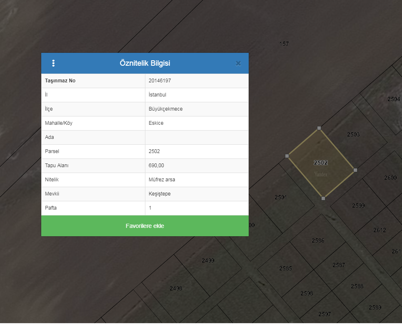Select parcel 2586 on the map
This screenshot has height=324, width=402.
(x=318, y=240)
